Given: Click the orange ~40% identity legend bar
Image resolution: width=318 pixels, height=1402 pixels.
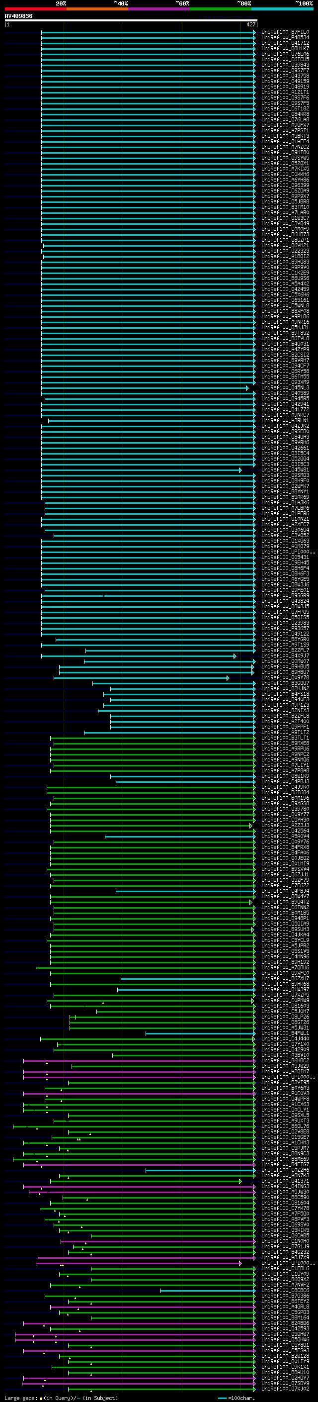Looking at the screenshot, I should tap(97, 9).
